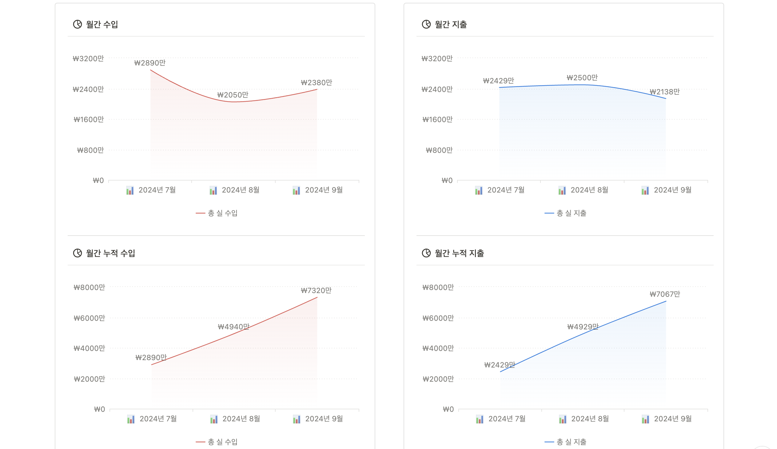Open the 월간 수입 heading
Viewport: 777px width, 449px height.
(102, 24)
